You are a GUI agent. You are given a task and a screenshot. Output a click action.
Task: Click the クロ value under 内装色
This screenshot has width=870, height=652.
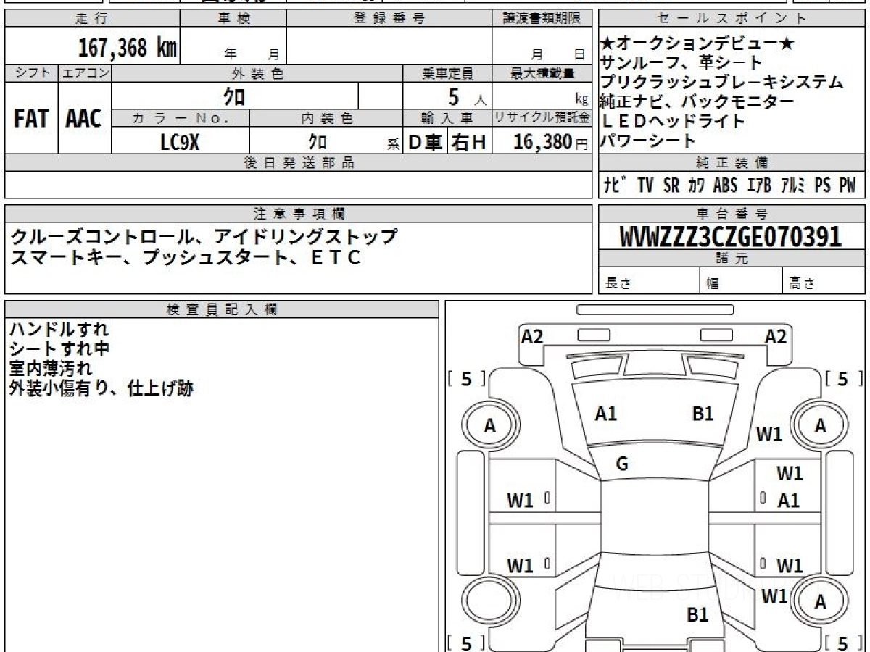pyautogui.click(x=317, y=142)
